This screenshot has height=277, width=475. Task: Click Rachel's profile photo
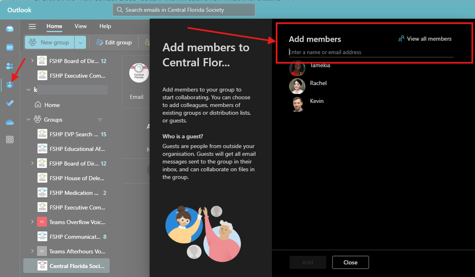(297, 86)
